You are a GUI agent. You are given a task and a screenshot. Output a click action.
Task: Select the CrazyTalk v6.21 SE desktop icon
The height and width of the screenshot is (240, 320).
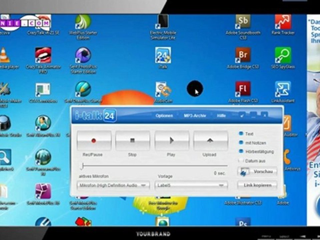pos(43,25)
